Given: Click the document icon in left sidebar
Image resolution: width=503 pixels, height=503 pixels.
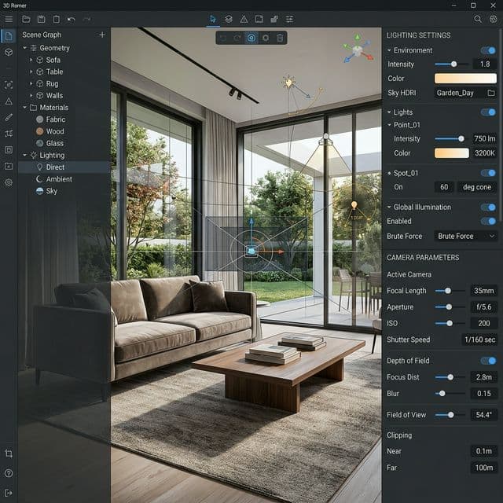Looking at the screenshot, I should 9,35.
